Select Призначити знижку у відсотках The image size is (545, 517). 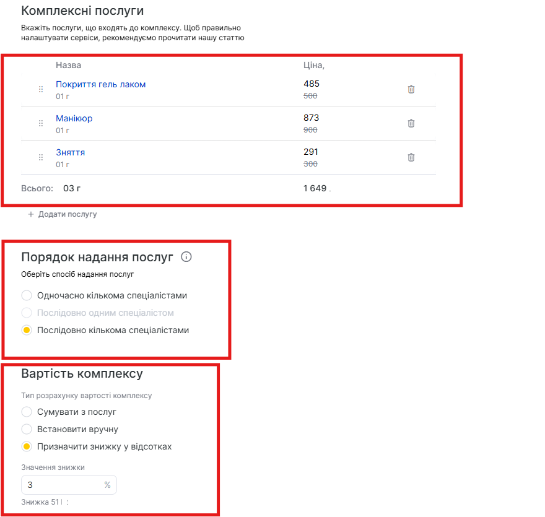27,446
